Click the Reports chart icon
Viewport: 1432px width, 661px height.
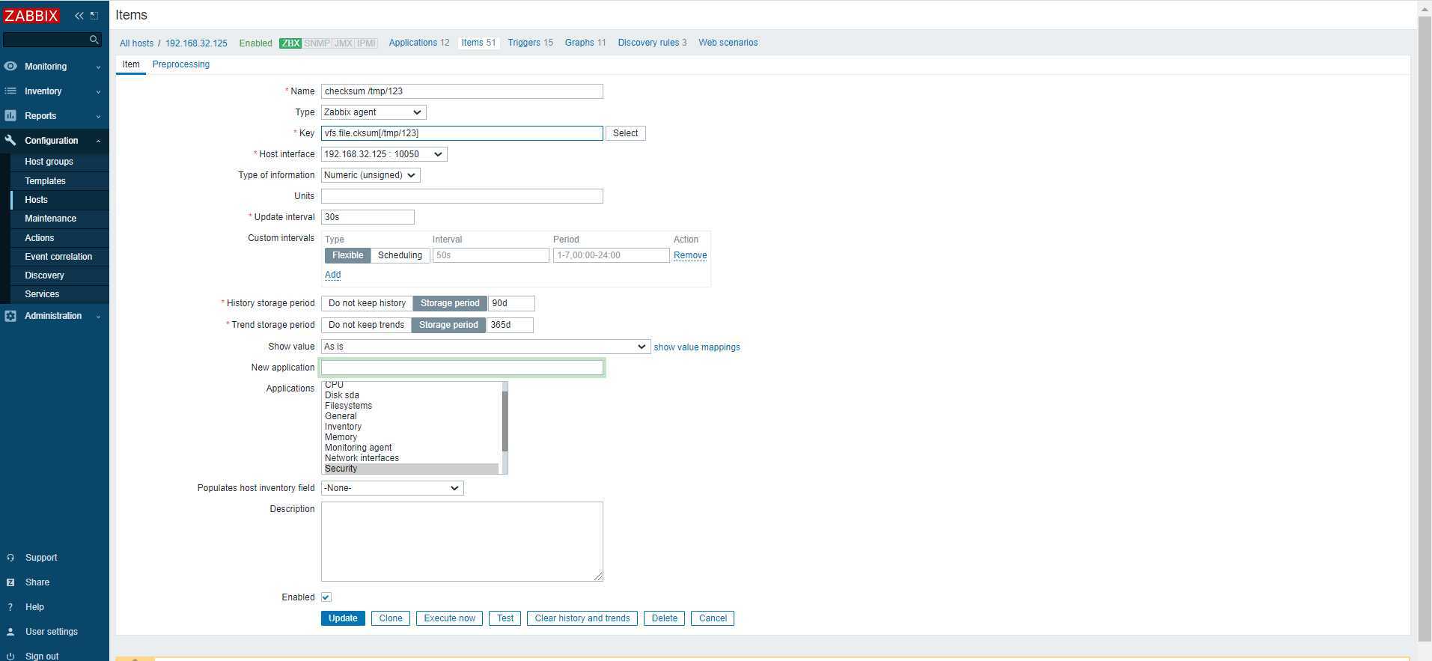(x=10, y=115)
